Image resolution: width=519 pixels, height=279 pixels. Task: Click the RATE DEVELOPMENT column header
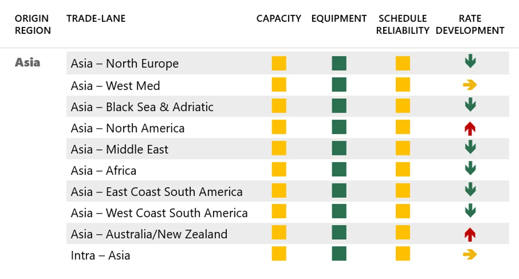[470, 25]
